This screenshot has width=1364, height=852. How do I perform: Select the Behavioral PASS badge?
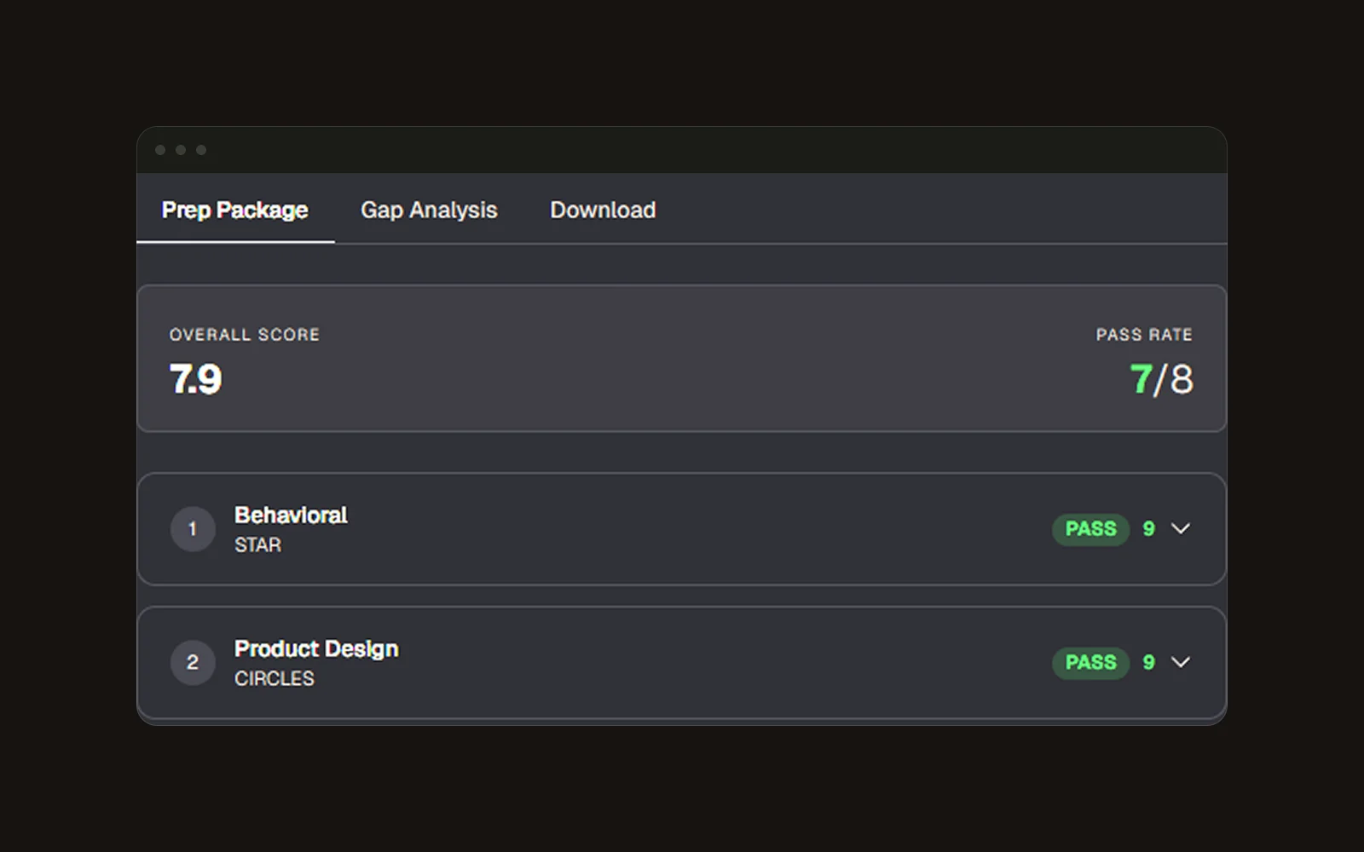click(1090, 529)
